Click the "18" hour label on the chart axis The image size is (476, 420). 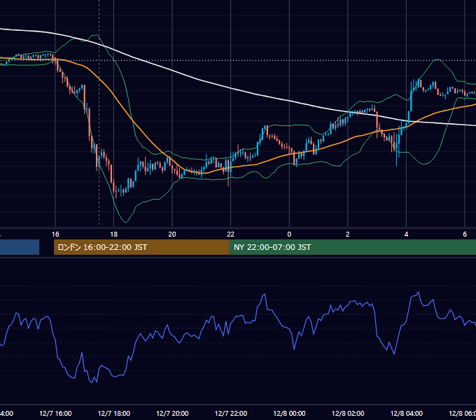pos(114,234)
